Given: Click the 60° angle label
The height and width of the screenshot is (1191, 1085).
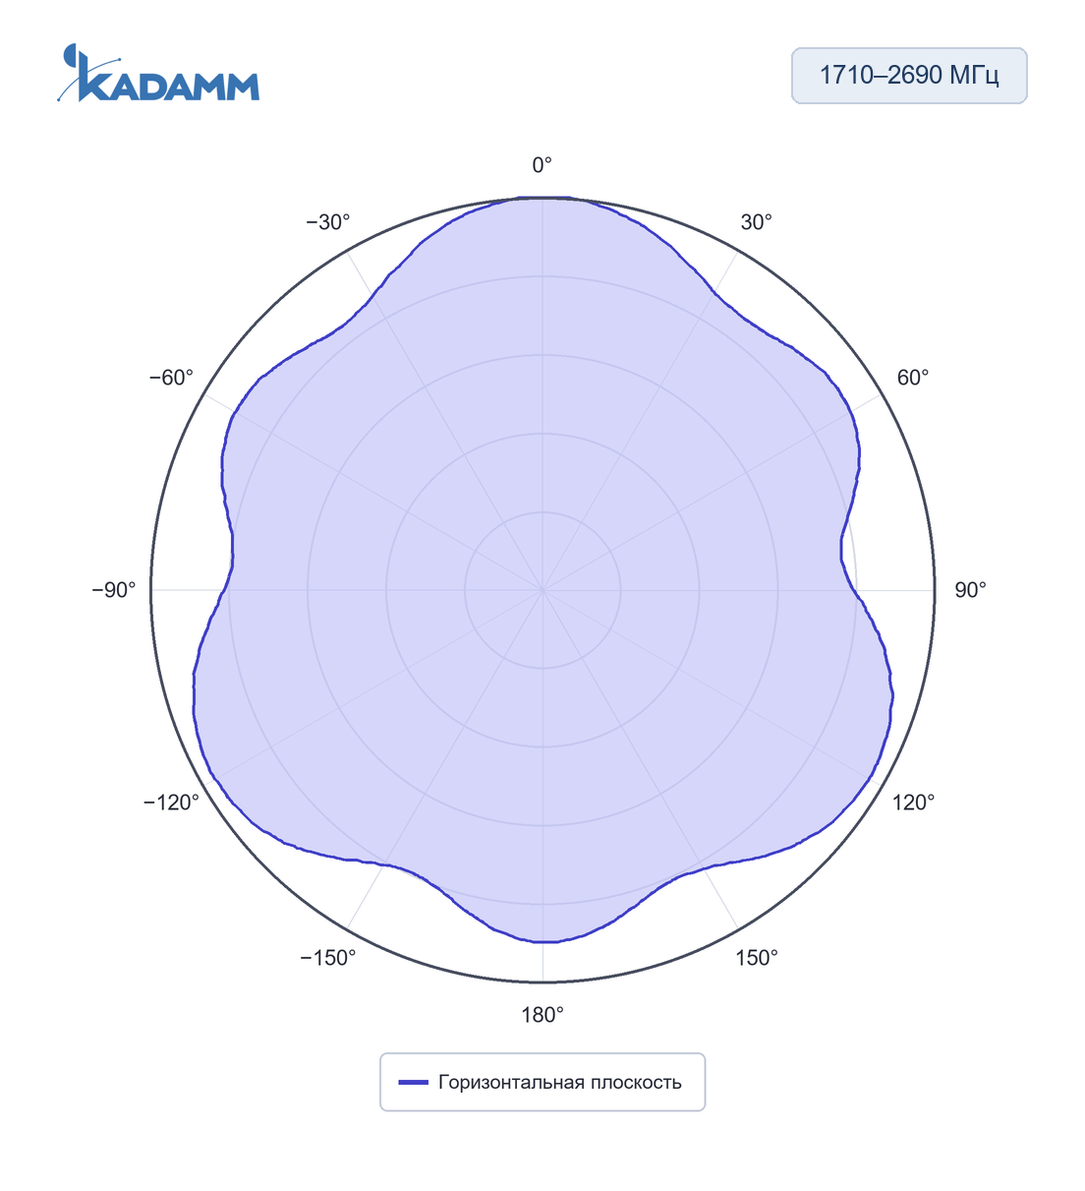Looking at the screenshot, I should (x=912, y=378).
